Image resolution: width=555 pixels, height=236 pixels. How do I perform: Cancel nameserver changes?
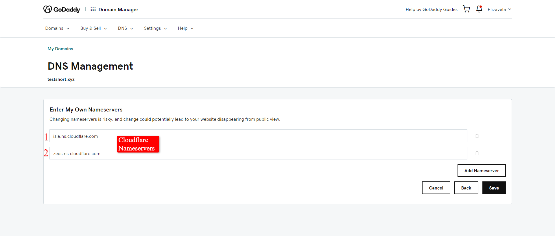pos(436,188)
